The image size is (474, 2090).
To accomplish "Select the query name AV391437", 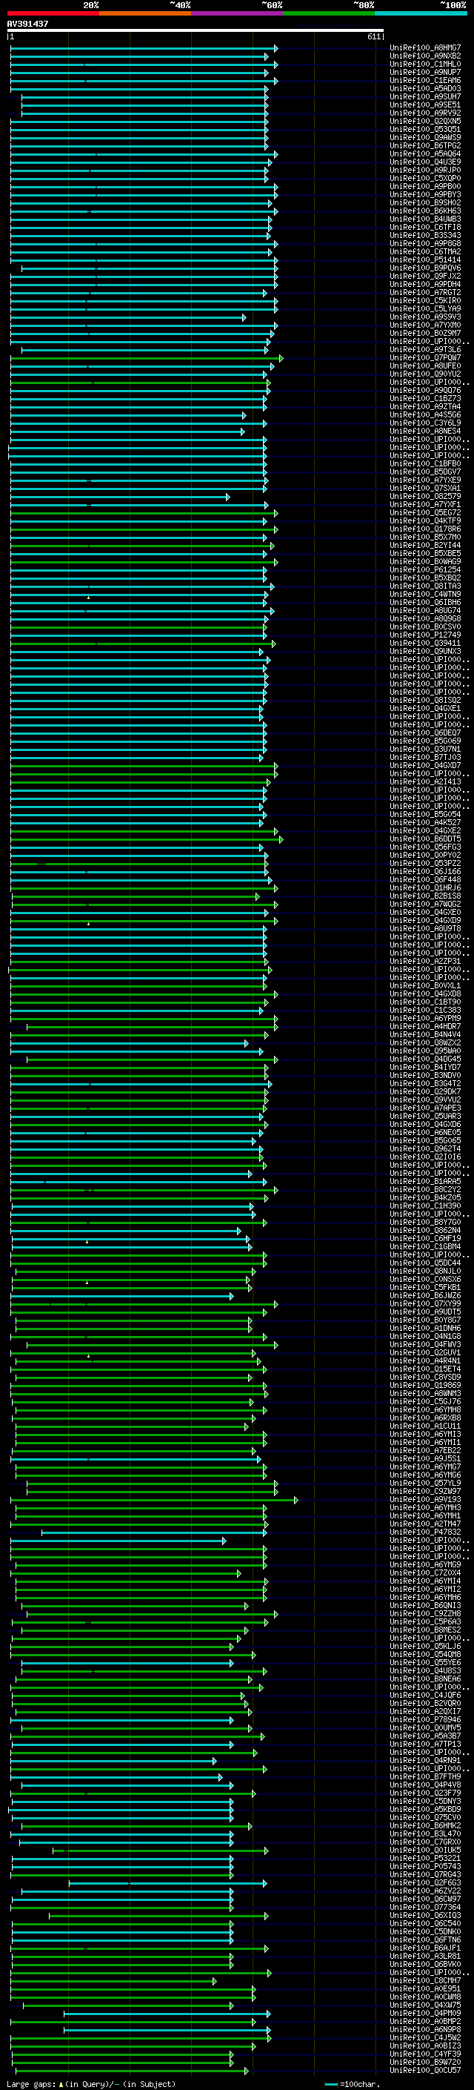I will 27,24.
